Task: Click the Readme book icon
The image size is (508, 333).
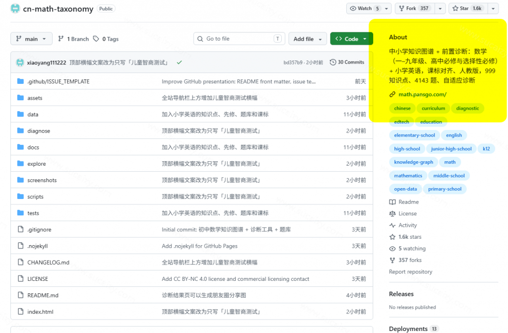Action: coord(392,202)
